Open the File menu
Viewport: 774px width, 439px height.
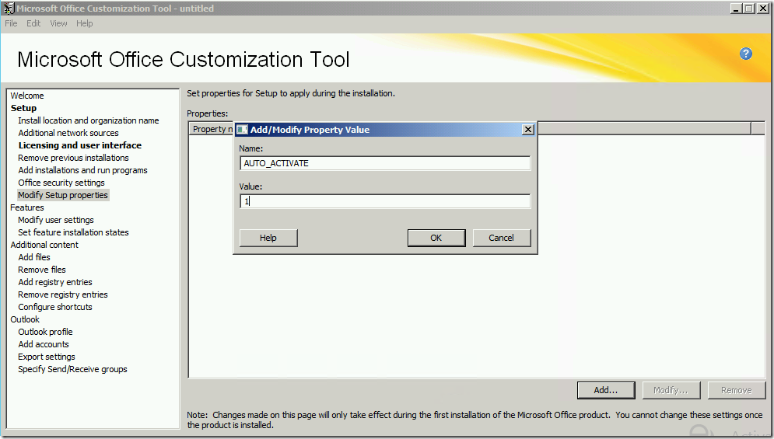(x=12, y=23)
